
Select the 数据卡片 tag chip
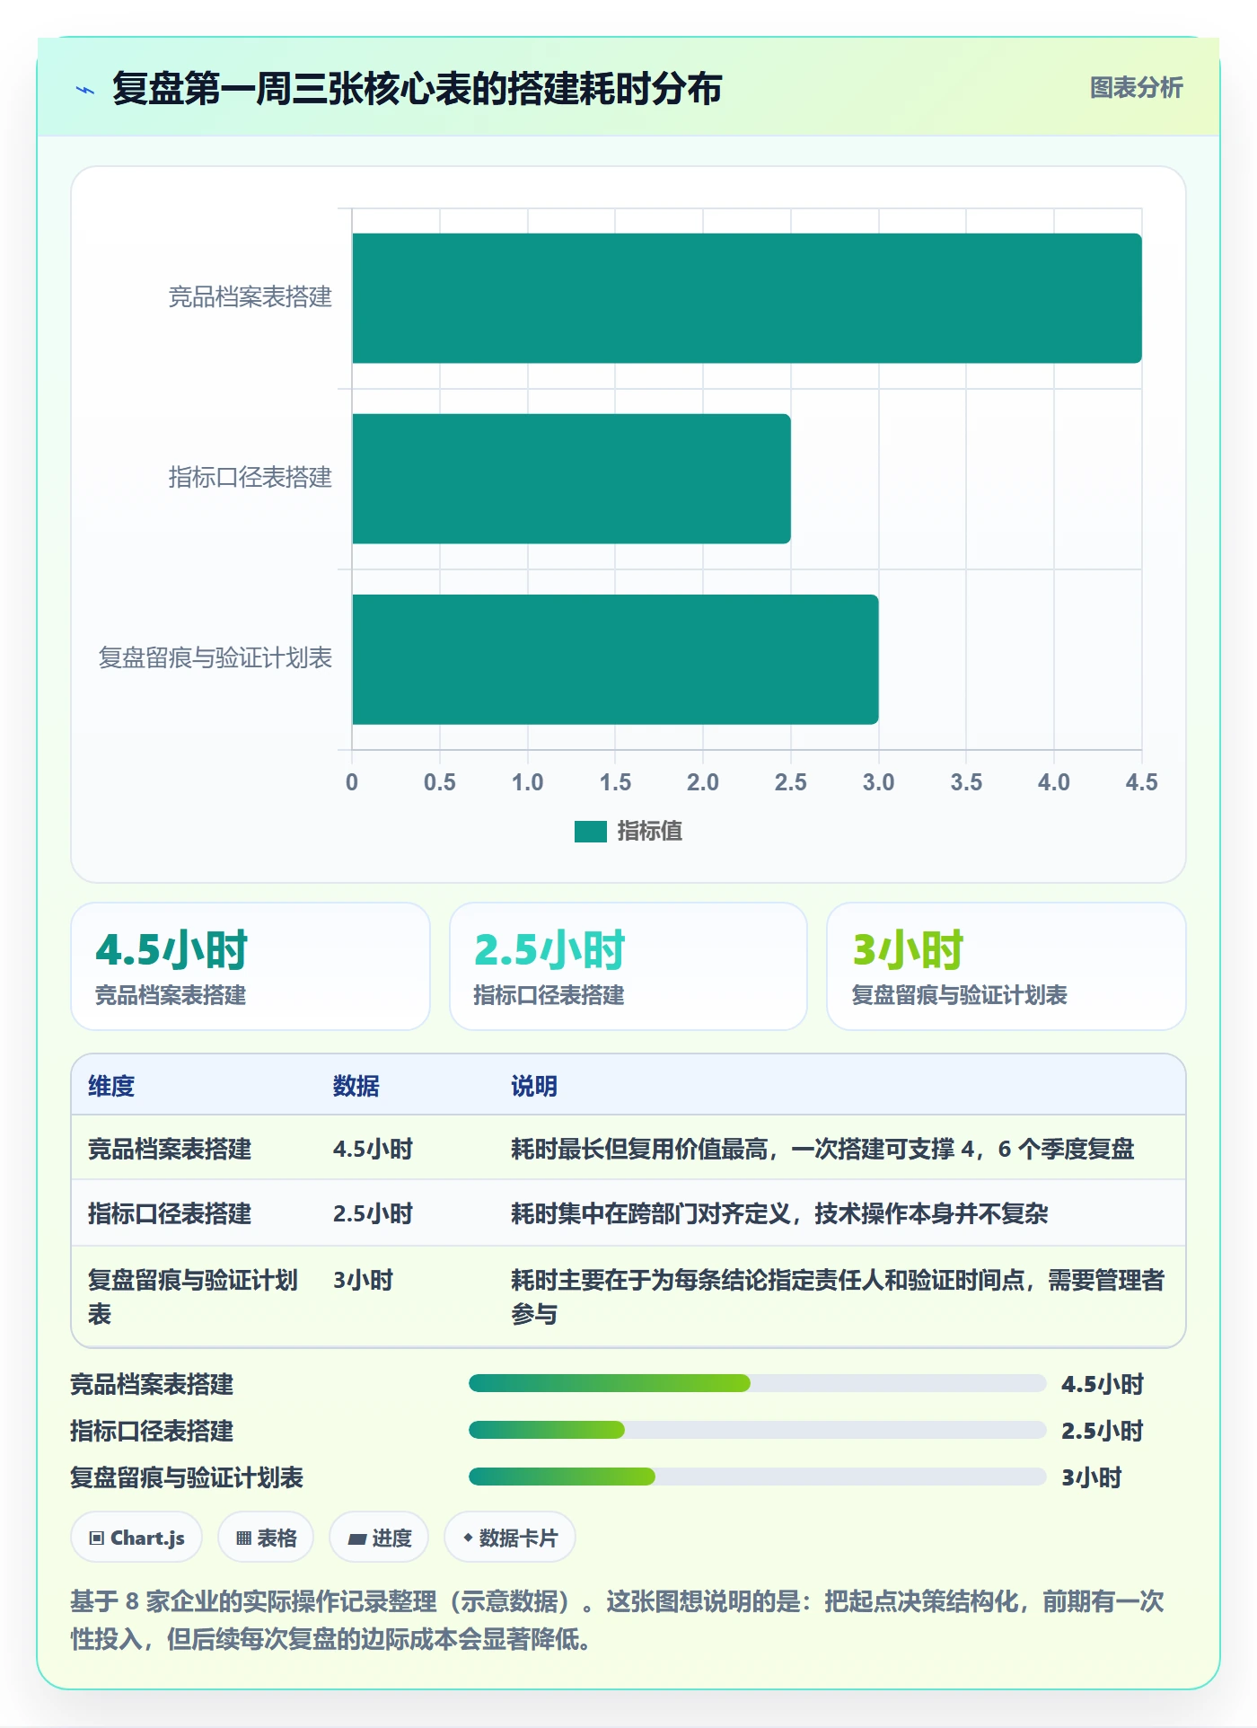[x=510, y=1538]
